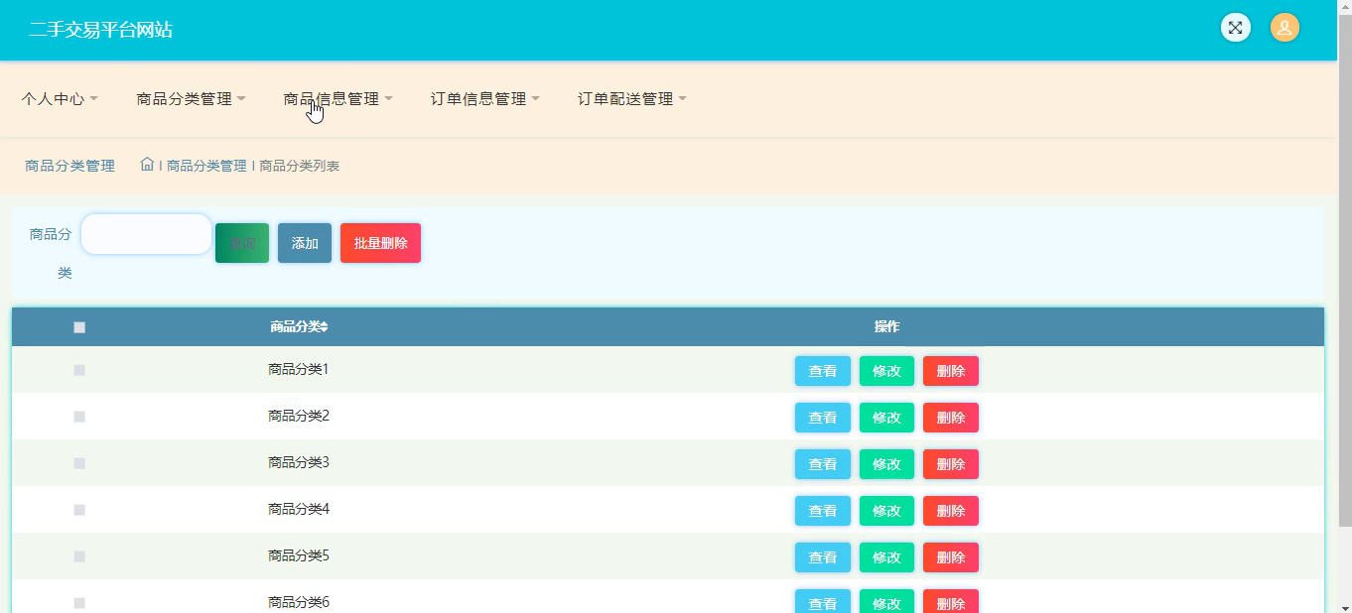This screenshot has width=1352, height=613.
Task: Click the red 批量删除 button
Action: coord(380,243)
